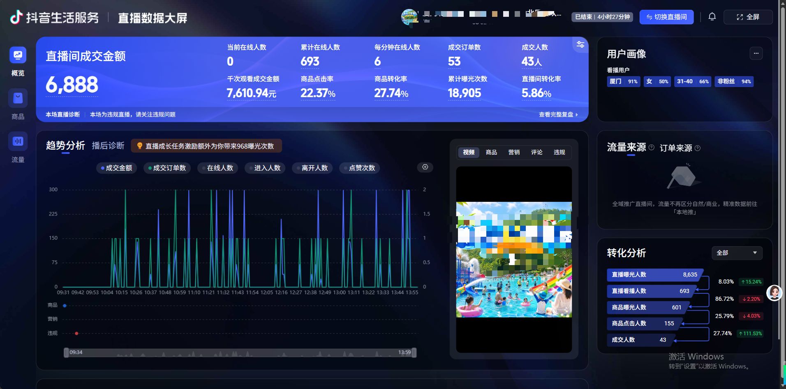Click the left handle of time range slider

(66, 352)
